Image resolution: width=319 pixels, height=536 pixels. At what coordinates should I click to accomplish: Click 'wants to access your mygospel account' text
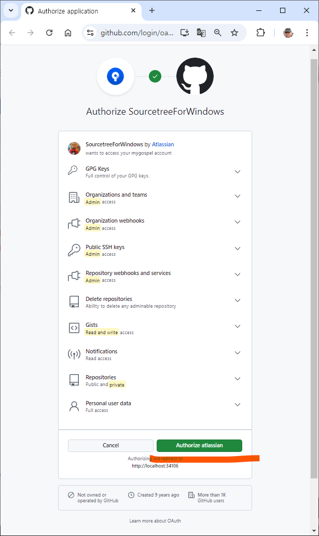click(x=129, y=153)
